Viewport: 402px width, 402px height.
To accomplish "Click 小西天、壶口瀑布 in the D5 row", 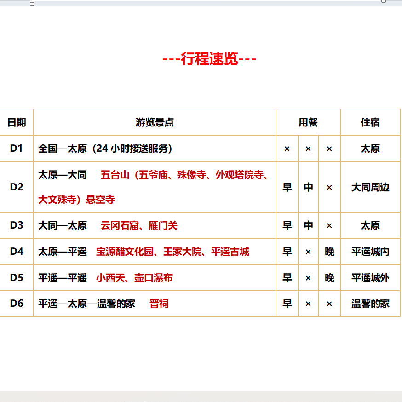I will point(134,278).
